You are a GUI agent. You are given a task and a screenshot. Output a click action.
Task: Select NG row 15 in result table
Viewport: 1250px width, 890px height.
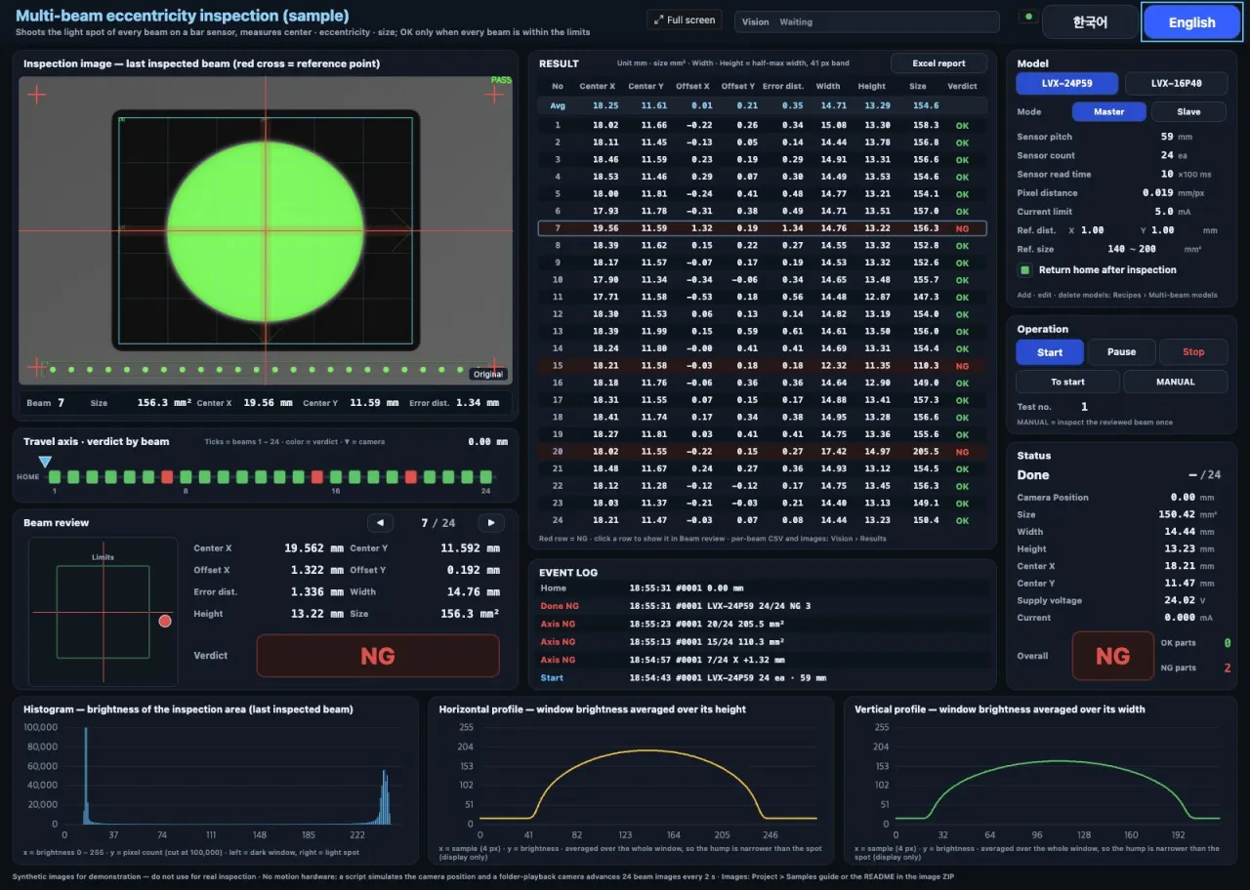point(763,366)
